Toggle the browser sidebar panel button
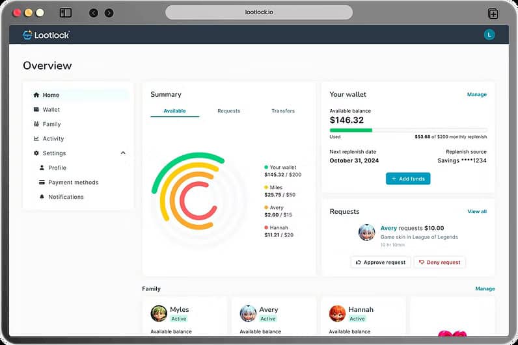The width and height of the screenshot is (518, 345). [x=65, y=13]
